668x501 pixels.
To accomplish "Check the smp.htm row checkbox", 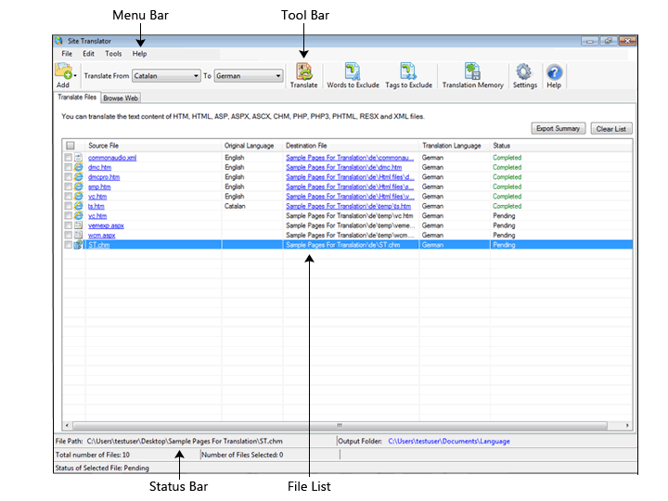I will (68, 186).
